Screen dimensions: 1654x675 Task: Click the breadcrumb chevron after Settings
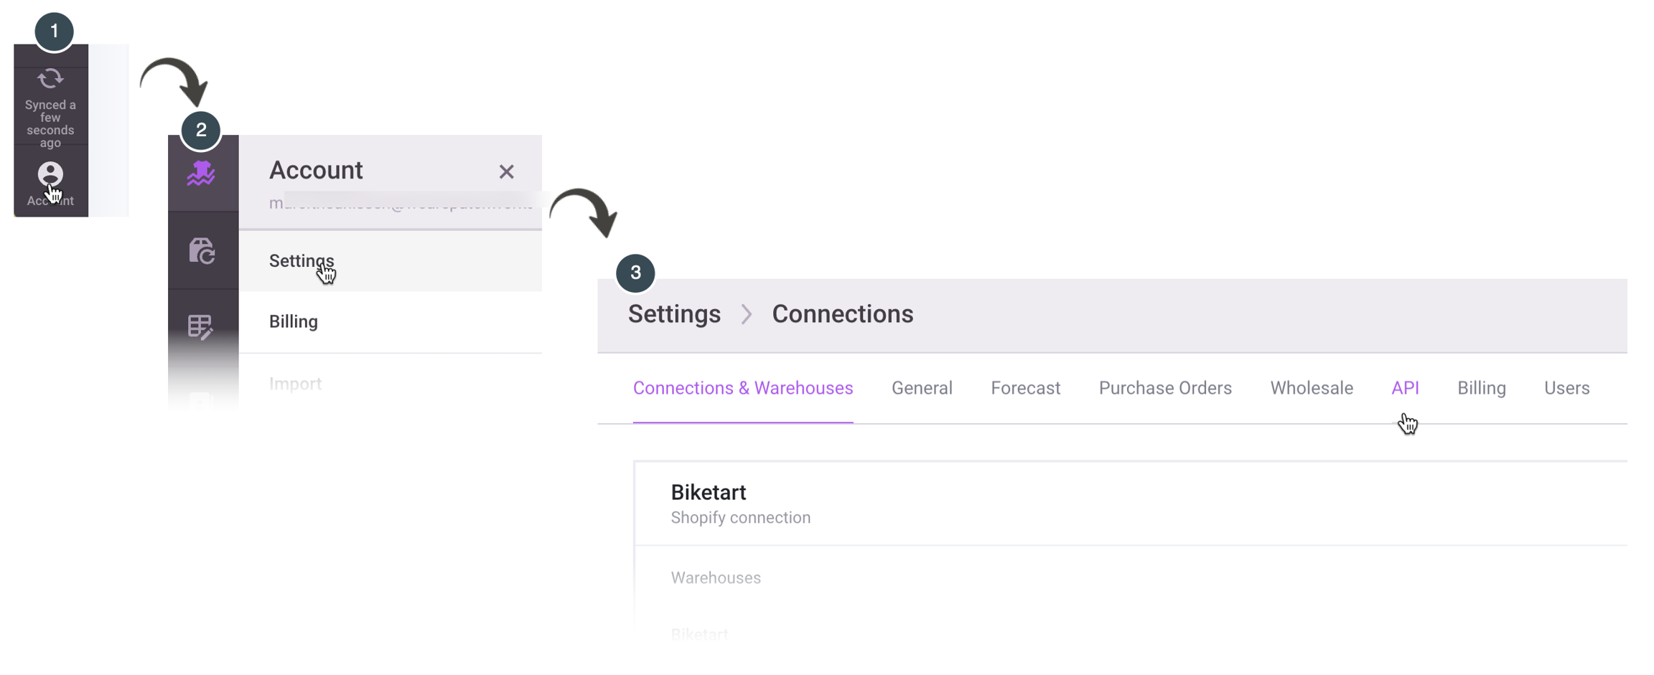(x=747, y=314)
